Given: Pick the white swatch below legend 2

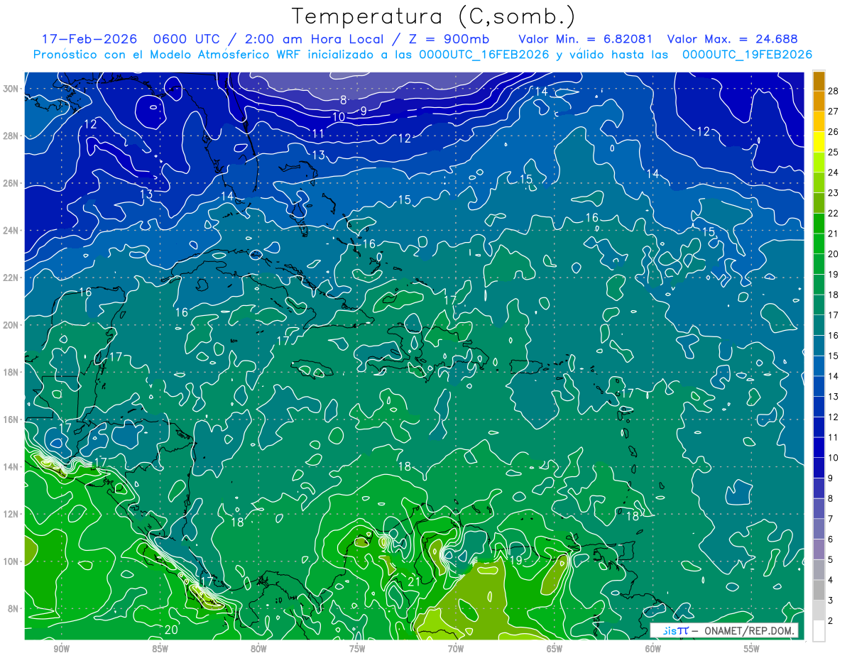Looking at the screenshot, I should 819,631.
